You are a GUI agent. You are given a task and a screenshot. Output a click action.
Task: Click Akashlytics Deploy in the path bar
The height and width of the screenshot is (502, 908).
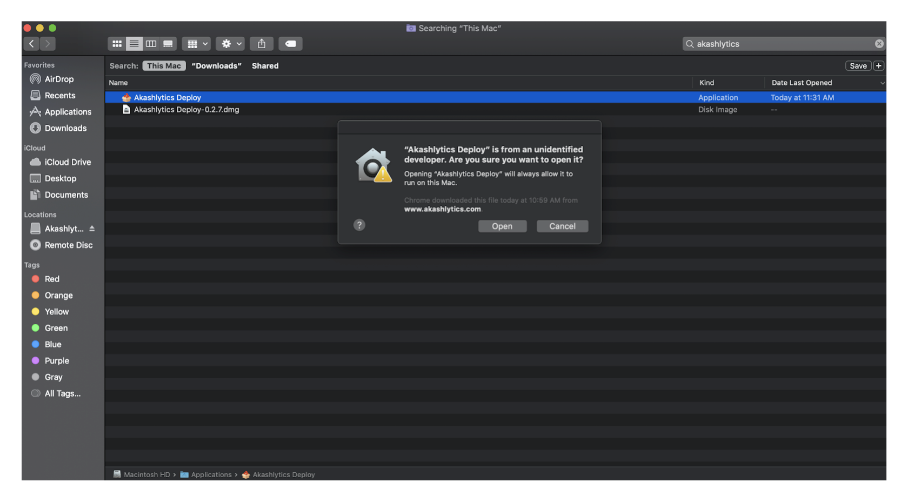[278, 474]
